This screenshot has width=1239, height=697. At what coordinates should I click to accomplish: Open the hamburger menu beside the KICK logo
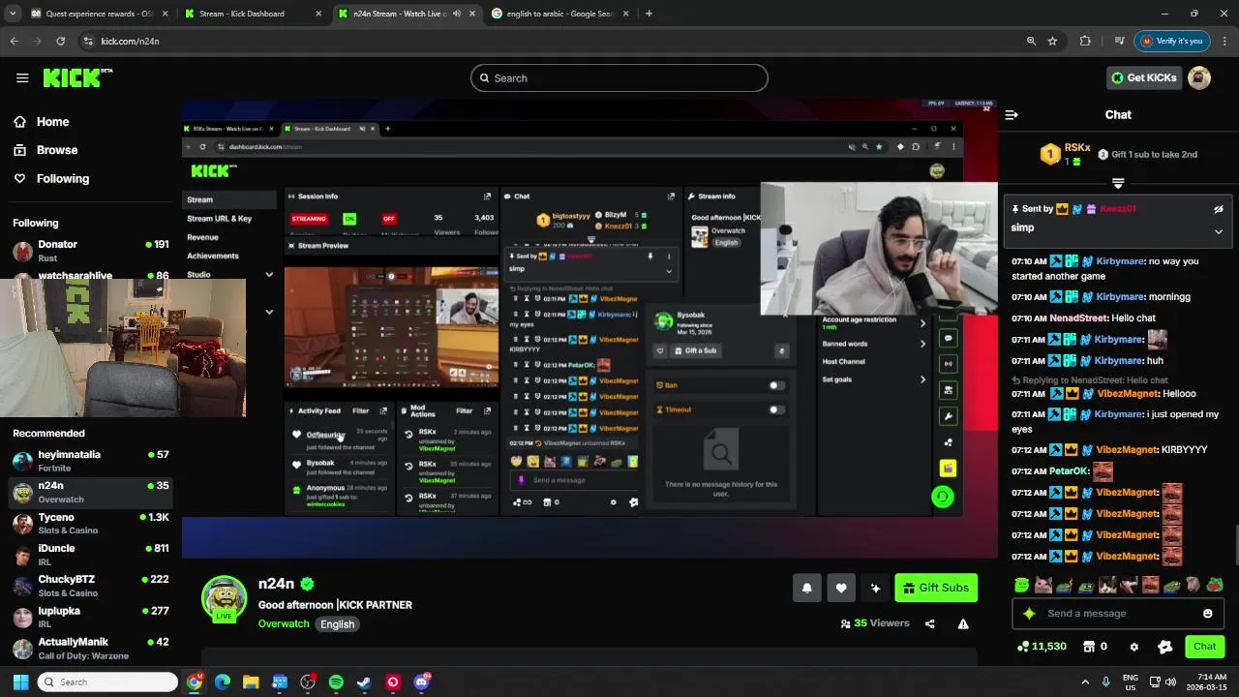(x=22, y=78)
